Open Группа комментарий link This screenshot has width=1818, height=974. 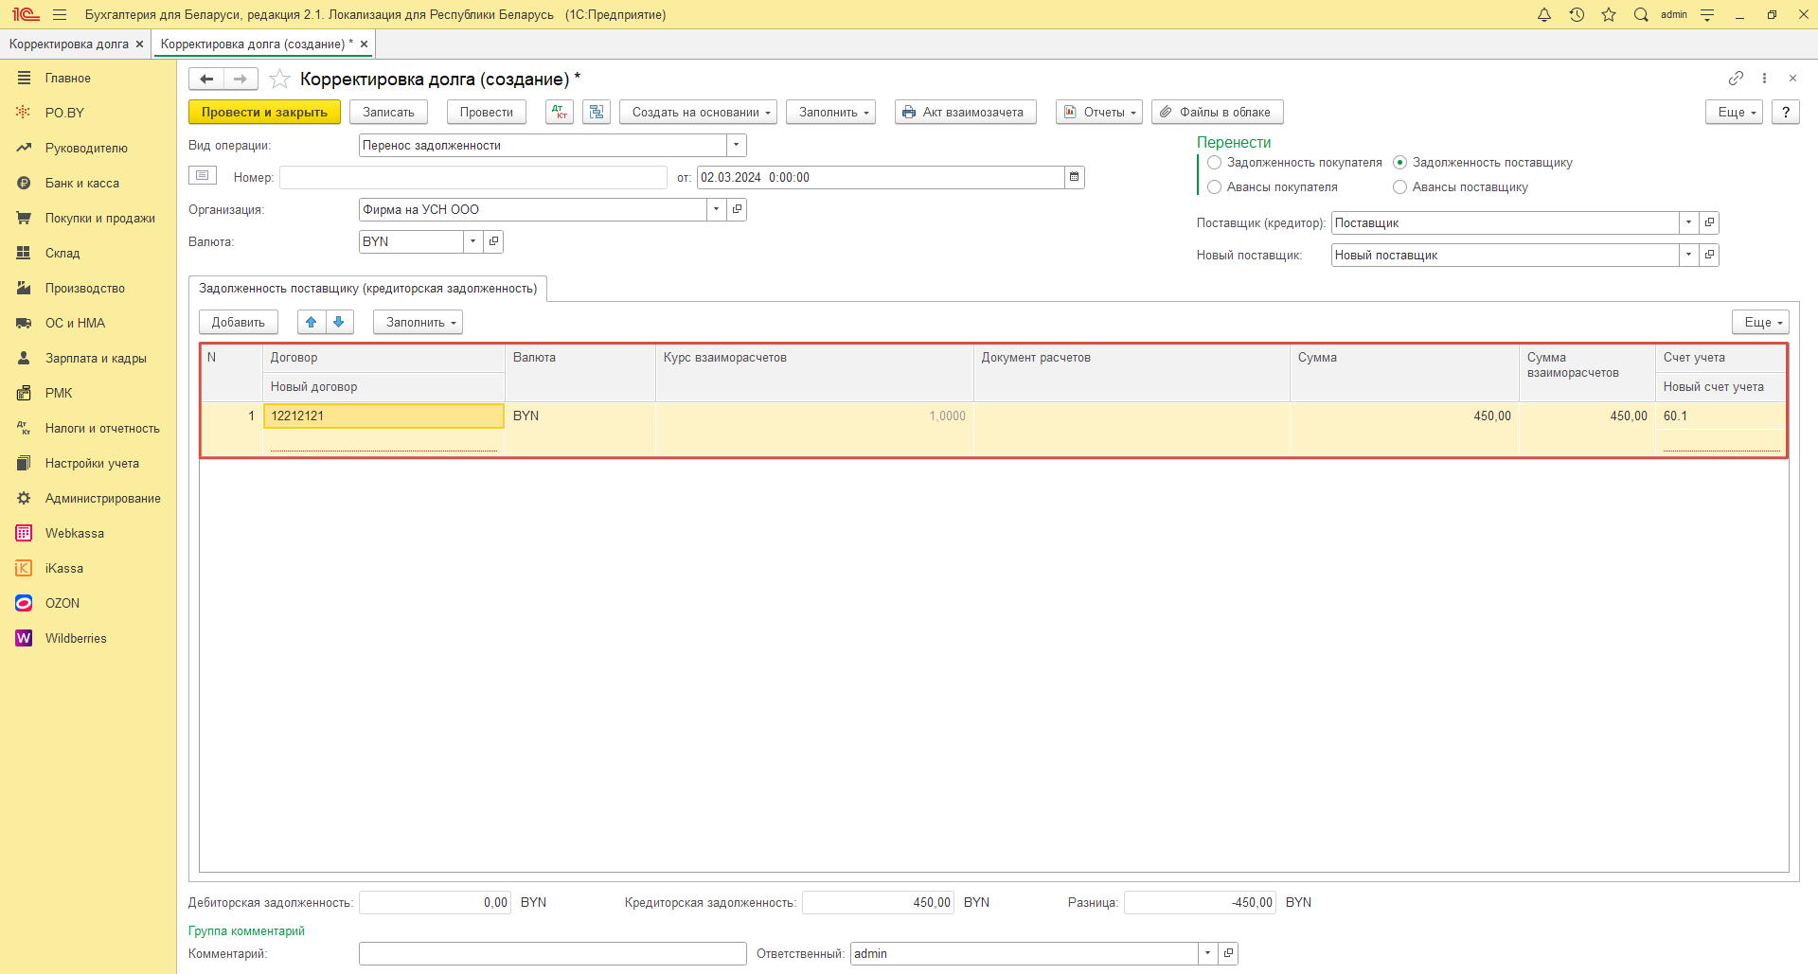pos(246,930)
